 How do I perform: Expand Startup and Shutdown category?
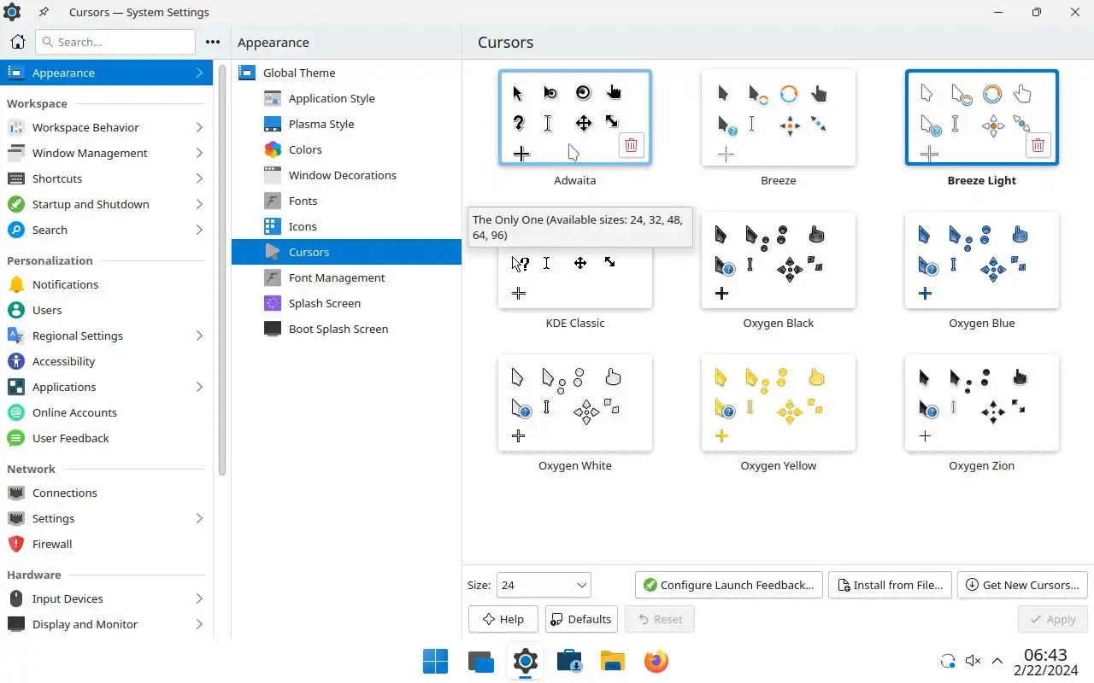107,204
